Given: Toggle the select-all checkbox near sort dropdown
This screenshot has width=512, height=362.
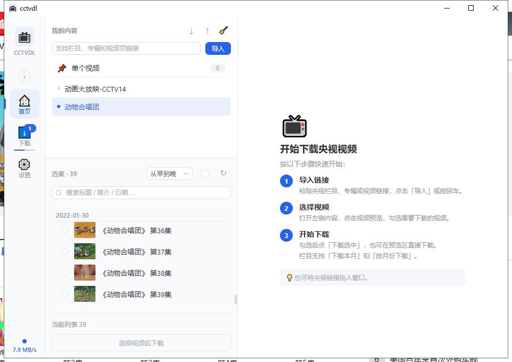Looking at the screenshot, I should coord(205,174).
